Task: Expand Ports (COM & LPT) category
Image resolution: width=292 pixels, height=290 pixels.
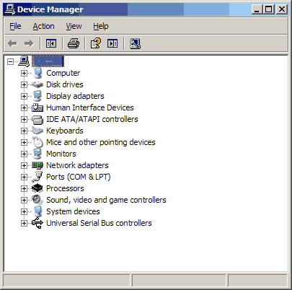Action: pos(24,177)
